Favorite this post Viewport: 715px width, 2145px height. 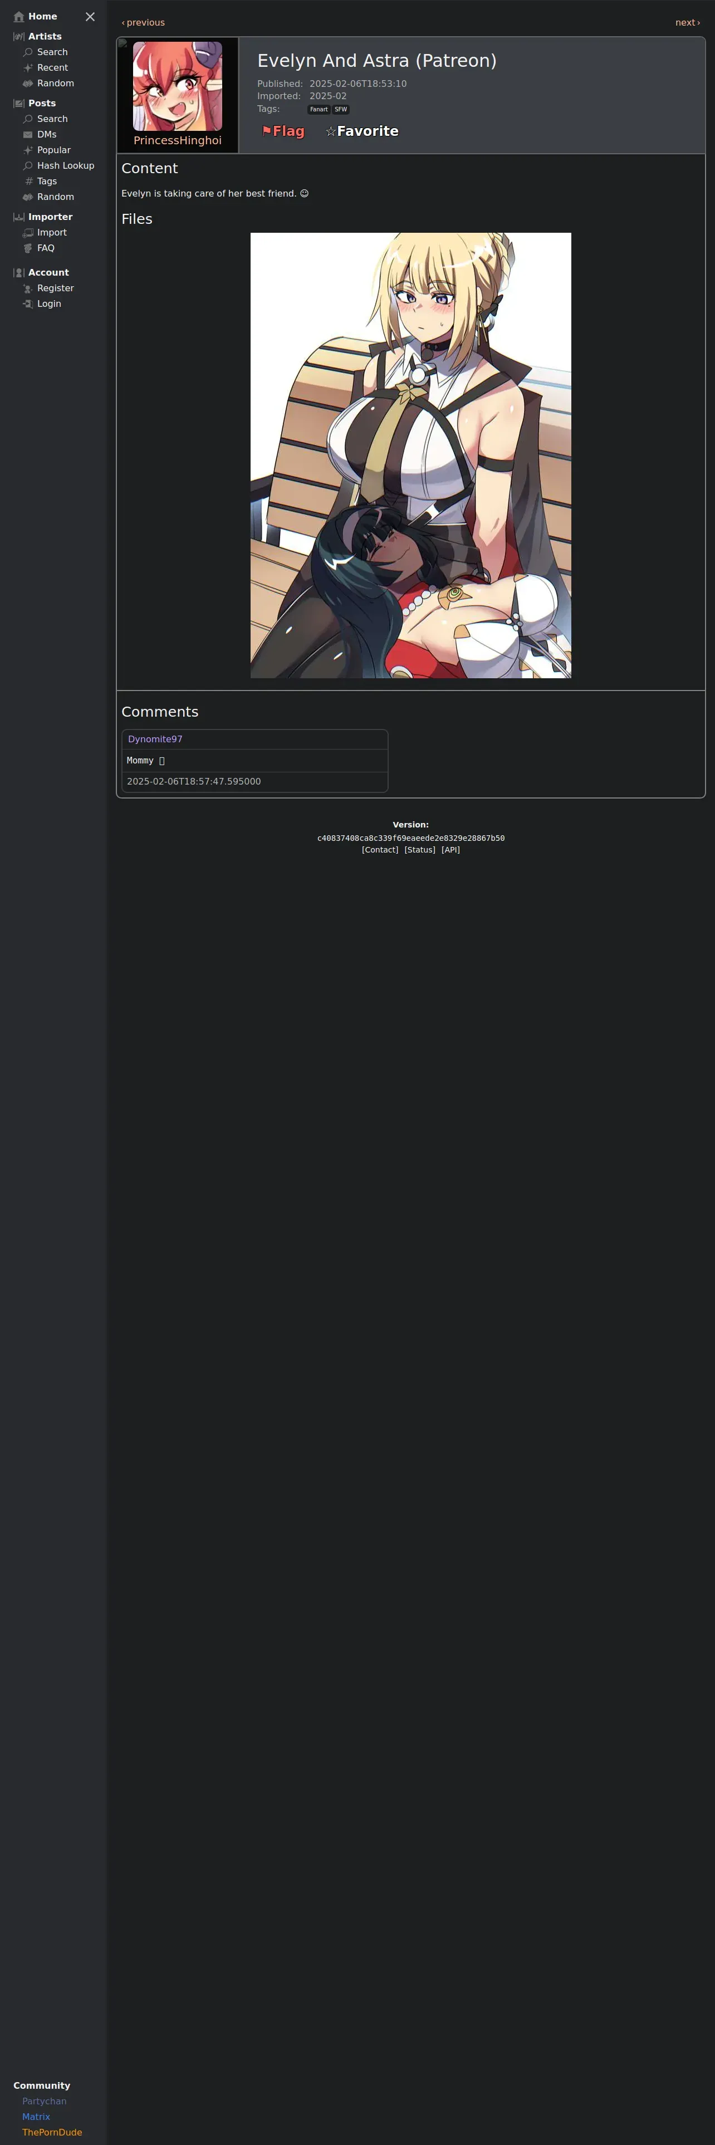[362, 131]
